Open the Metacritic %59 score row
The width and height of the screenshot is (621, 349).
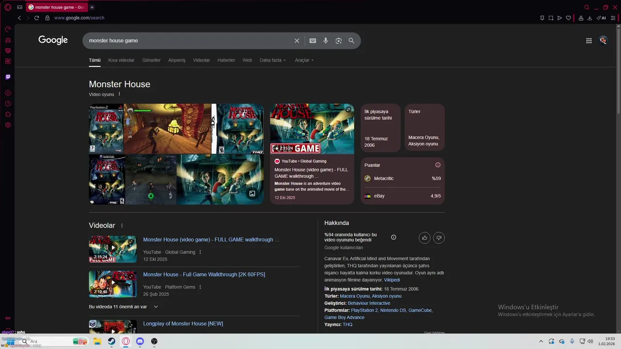(x=402, y=178)
